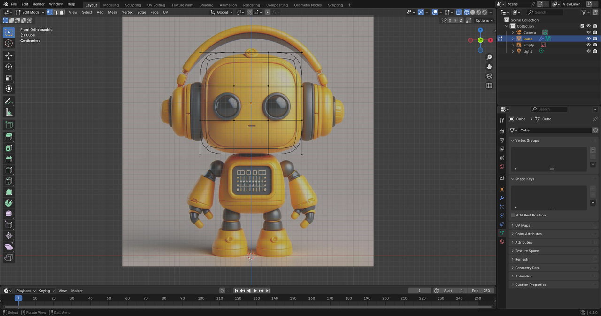Expand the Camera item in the Outliner

(512, 32)
